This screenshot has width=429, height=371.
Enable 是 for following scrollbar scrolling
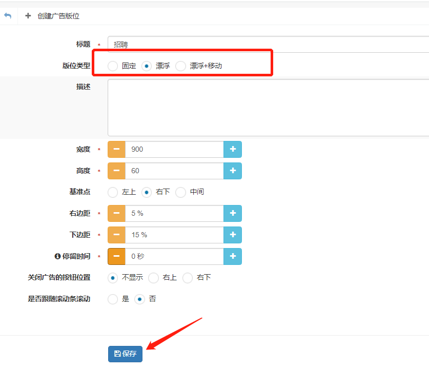[x=113, y=299]
